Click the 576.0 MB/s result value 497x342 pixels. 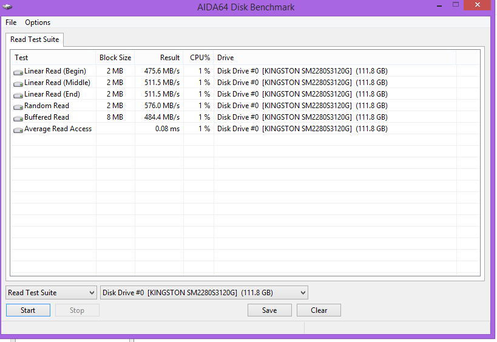point(162,106)
